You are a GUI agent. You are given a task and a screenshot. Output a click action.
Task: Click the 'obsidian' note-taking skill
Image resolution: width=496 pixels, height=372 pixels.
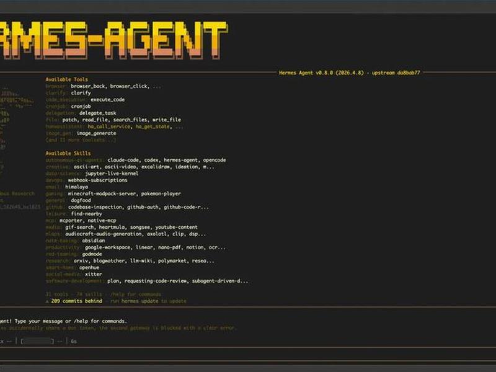click(94, 241)
